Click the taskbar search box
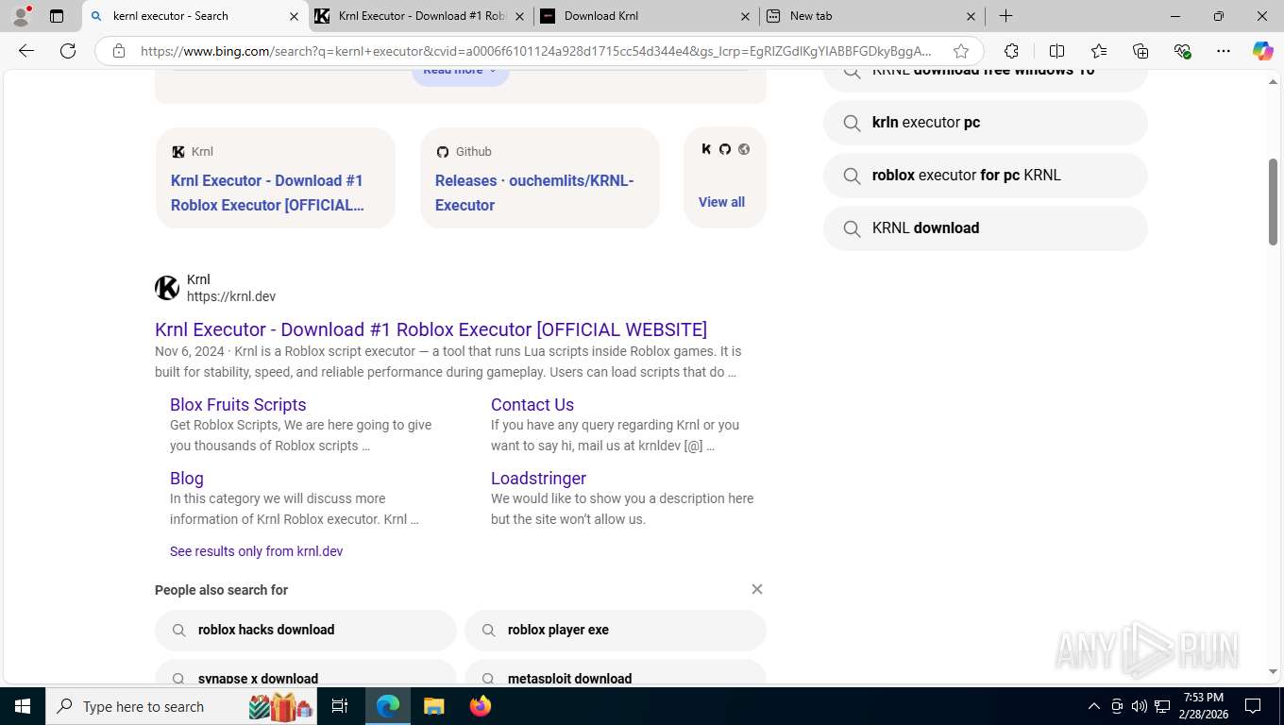 [x=182, y=706]
